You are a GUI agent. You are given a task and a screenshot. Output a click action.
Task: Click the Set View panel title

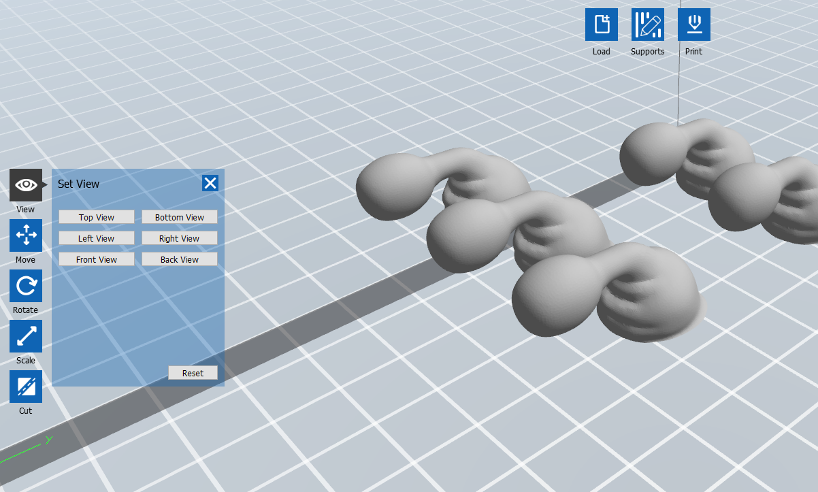[78, 184]
